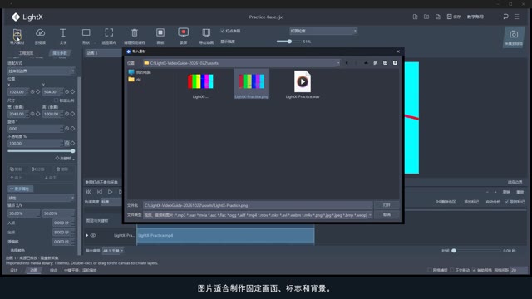
Task: Open the hamburger menu at top right
Action: (x=517, y=17)
